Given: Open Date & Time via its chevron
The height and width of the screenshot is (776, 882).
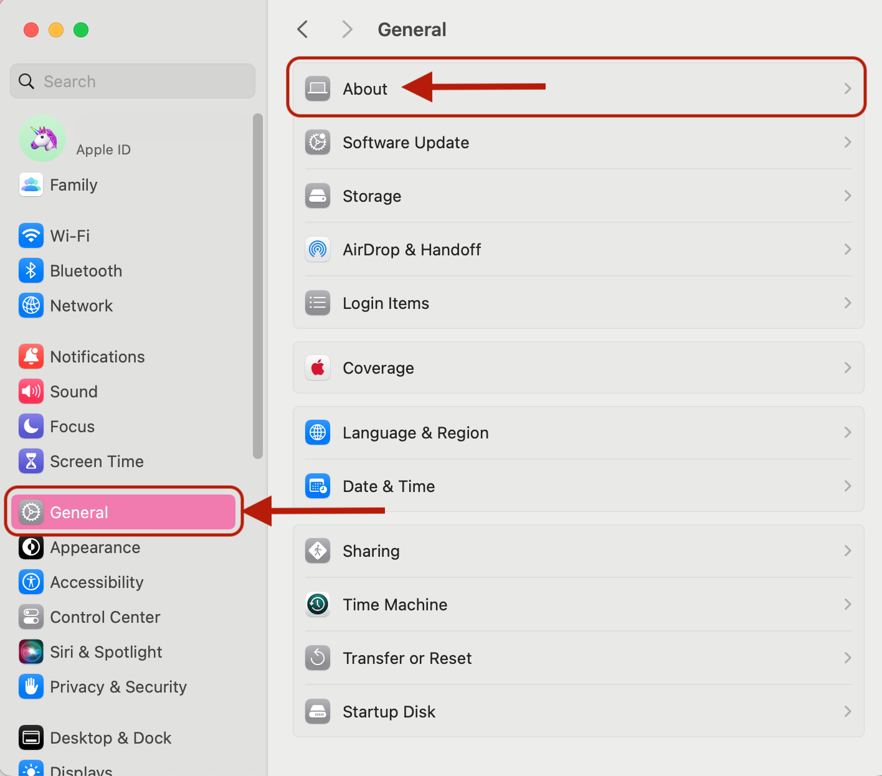Looking at the screenshot, I should [x=847, y=486].
